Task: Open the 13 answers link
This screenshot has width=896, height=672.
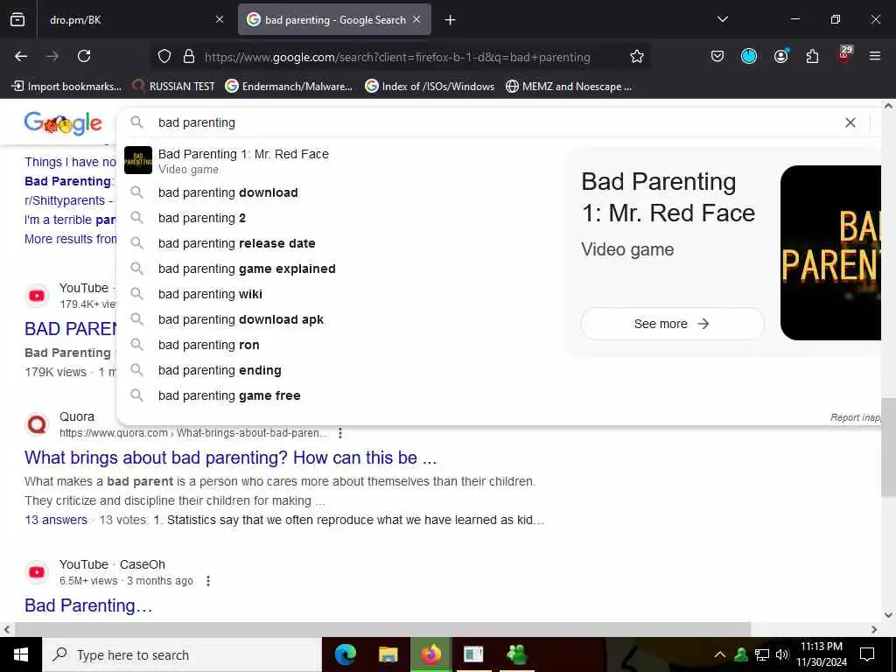Action: pos(56,520)
